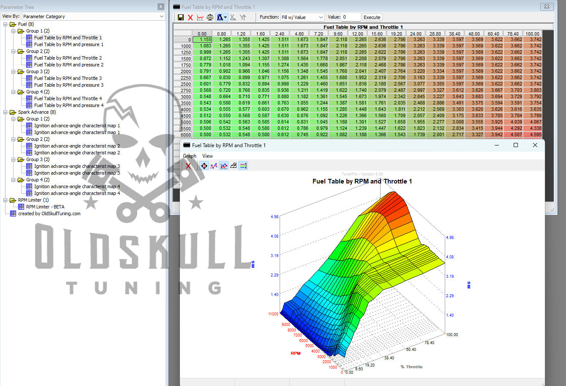Collapse the Spark Advance folder node
566x386 pixels.
pyautogui.click(x=5, y=112)
